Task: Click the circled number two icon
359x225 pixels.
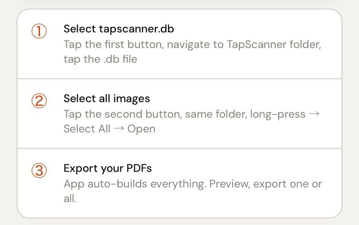Action: [x=39, y=101]
